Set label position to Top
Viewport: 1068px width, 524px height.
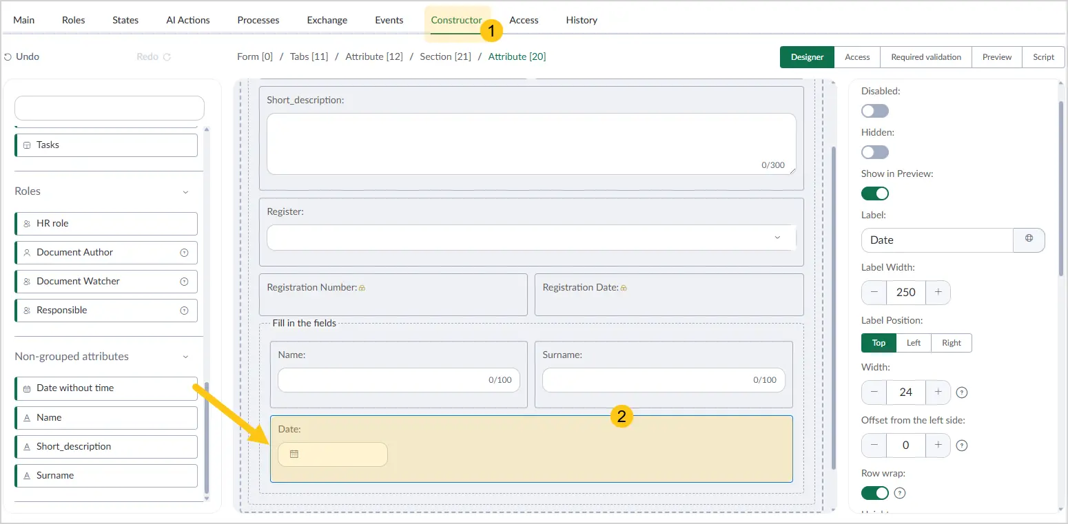(879, 343)
